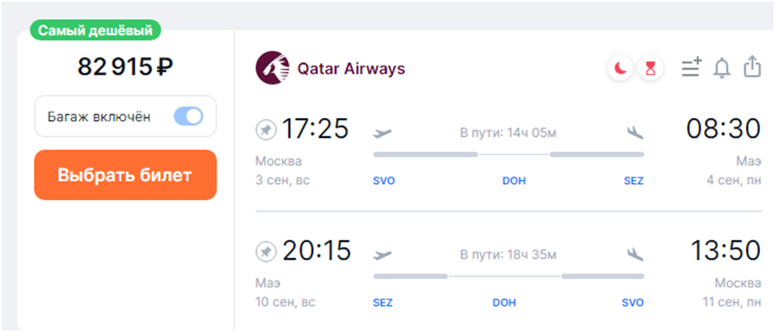
Task: Click the ticket price 82 915 ₽
Action: (x=124, y=67)
